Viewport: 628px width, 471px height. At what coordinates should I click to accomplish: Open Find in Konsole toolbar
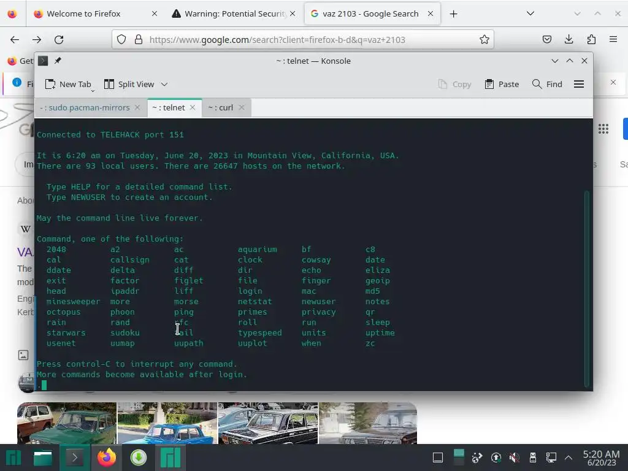547,84
